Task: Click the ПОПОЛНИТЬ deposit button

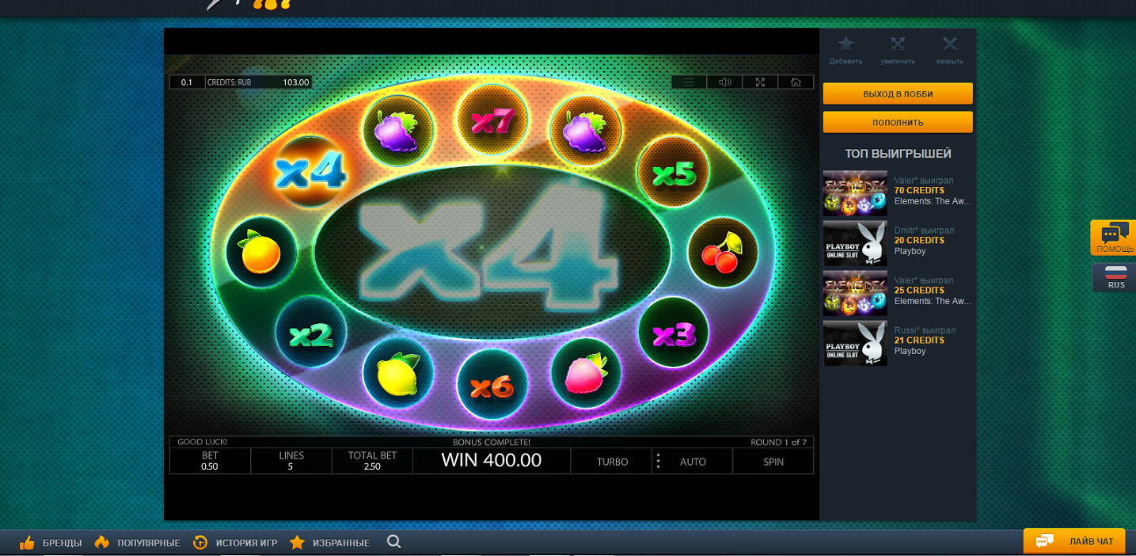Action: click(x=897, y=122)
